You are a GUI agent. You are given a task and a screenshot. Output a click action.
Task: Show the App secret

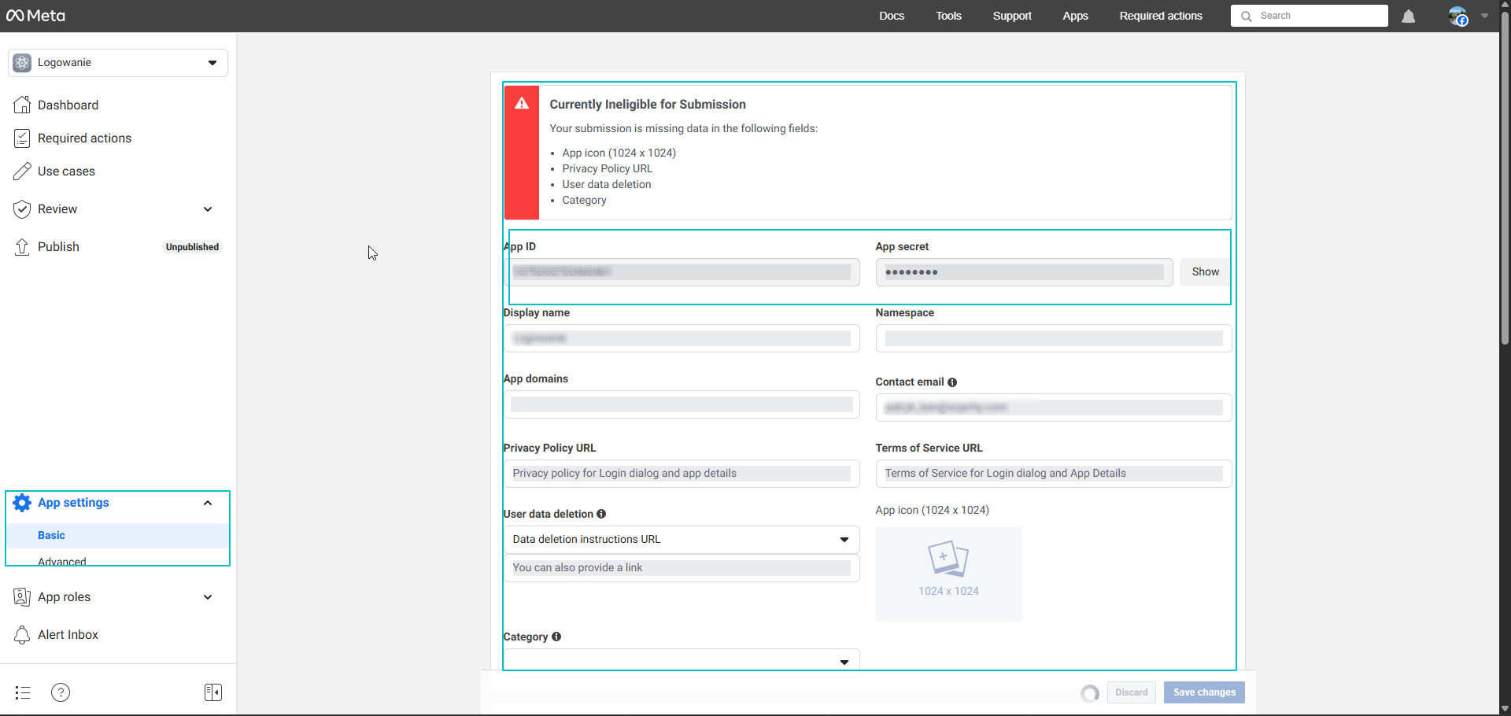coord(1205,272)
